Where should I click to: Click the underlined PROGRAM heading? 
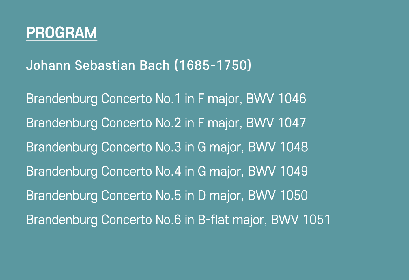tap(61, 33)
